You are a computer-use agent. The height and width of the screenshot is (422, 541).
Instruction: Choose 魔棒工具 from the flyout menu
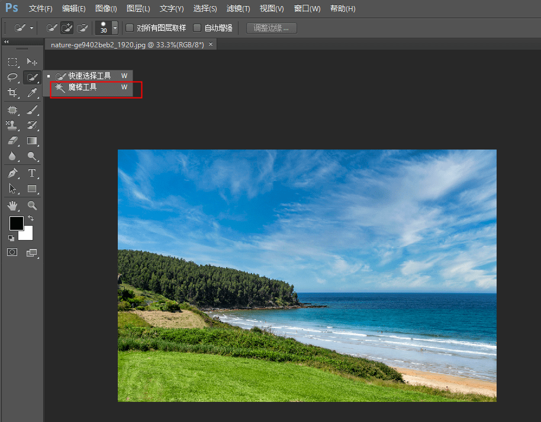click(x=83, y=87)
